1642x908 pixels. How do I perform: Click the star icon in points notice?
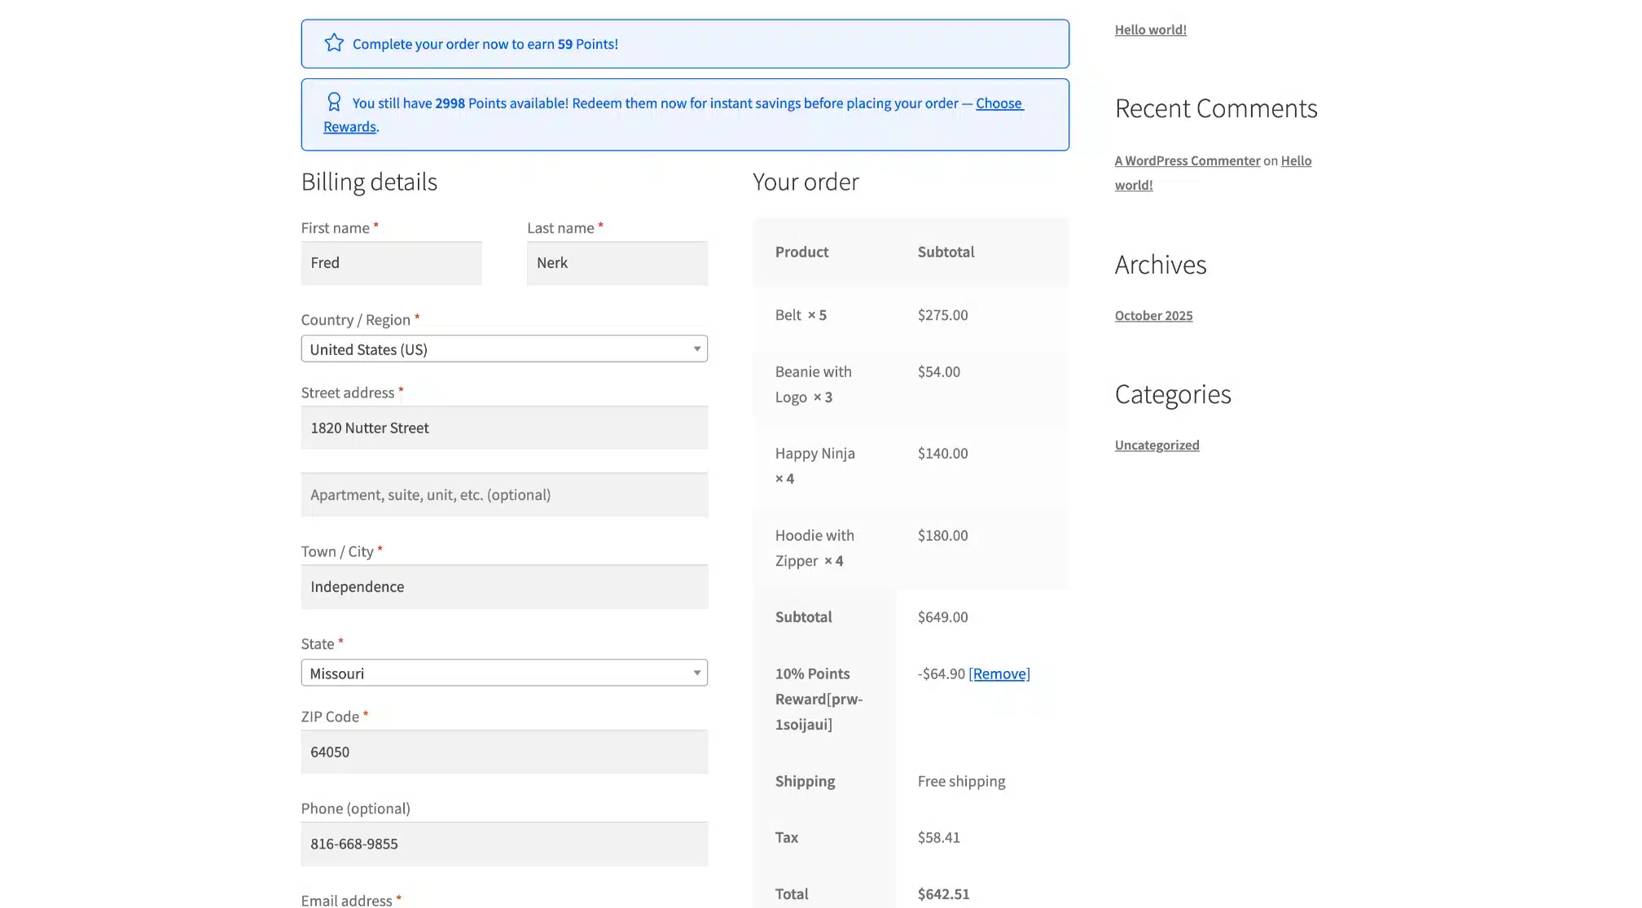tap(334, 43)
